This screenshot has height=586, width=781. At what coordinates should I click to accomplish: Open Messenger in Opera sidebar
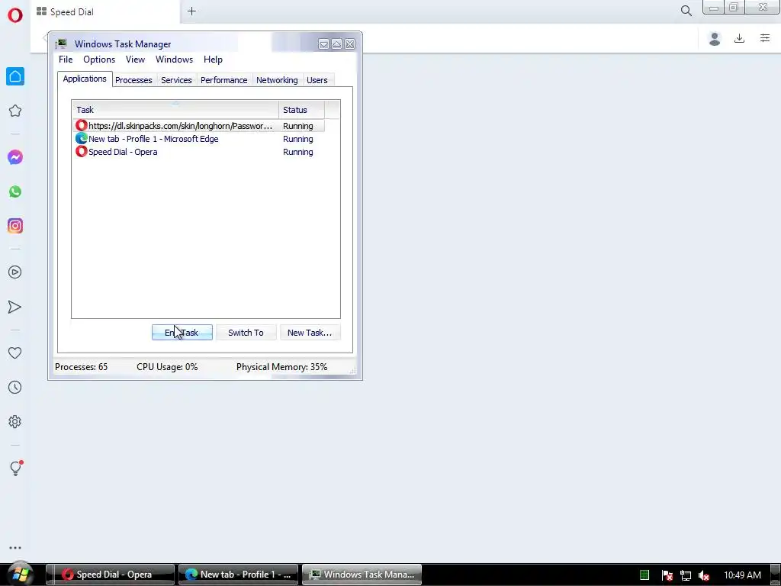15,157
